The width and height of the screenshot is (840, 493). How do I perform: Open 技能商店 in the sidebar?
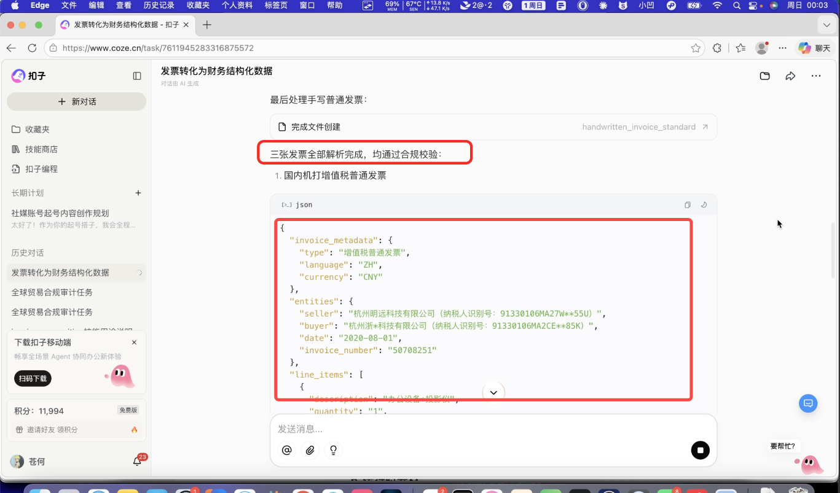click(x=77, y=149)
